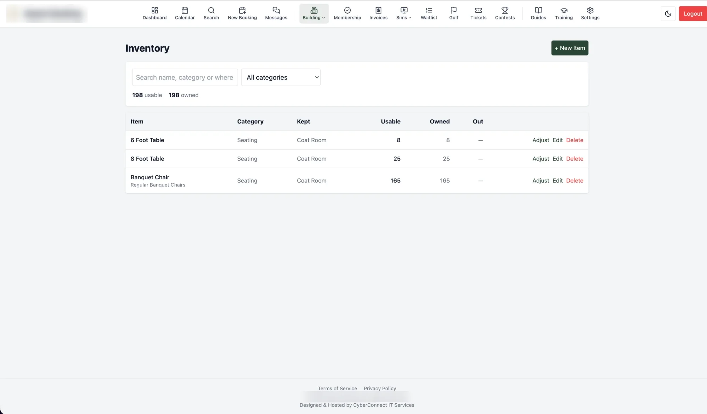
Task: Click the Usable column header
Action: 391,121
